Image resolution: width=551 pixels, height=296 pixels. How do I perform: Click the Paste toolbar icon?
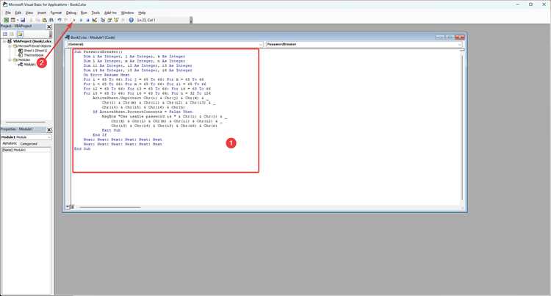click(44, 20)
